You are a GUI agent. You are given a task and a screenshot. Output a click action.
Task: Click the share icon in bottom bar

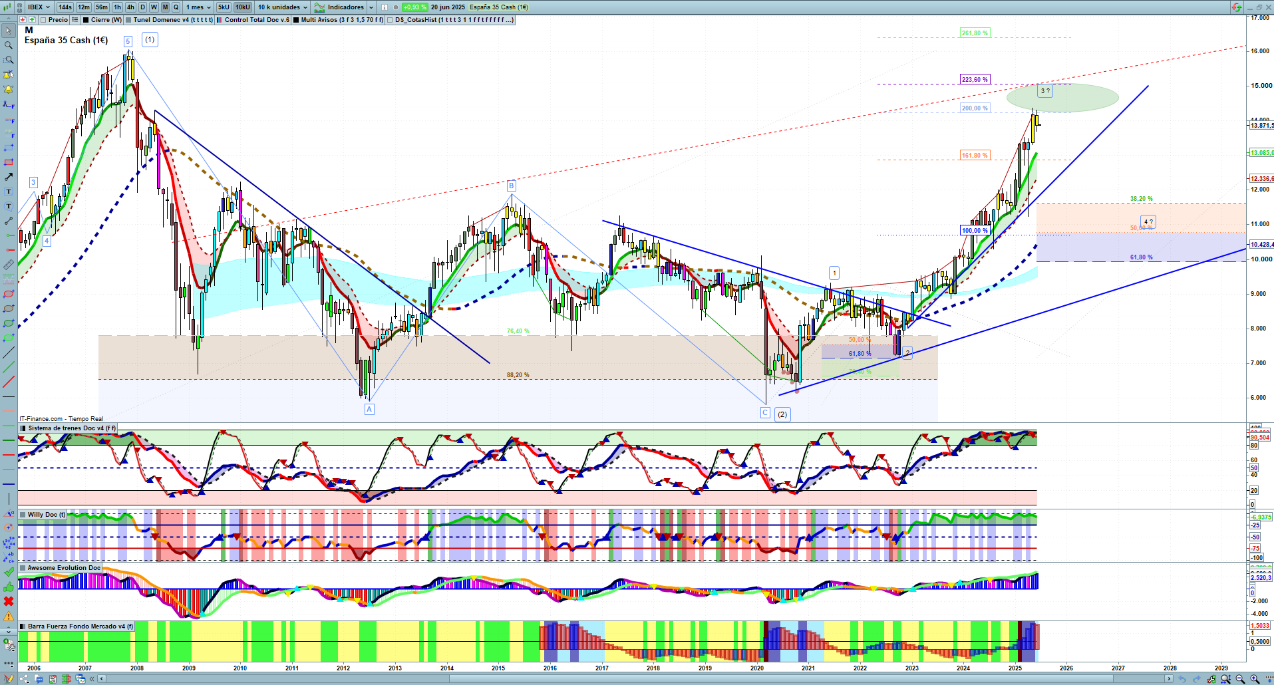(x=25, y=679)
